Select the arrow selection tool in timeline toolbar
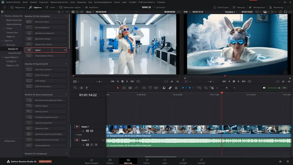293x165 pixels. 118,88
